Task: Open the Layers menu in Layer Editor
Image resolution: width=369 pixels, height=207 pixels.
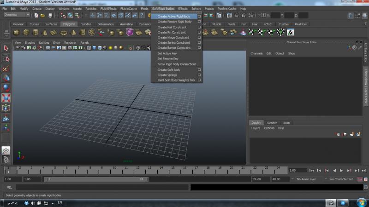Action: (x=256, y=128)
